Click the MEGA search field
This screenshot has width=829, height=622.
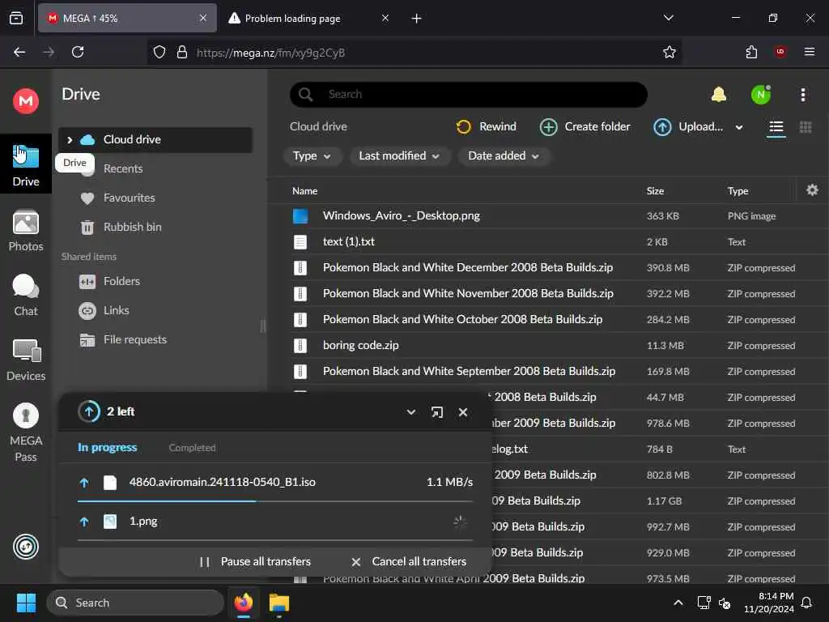coord(469,94)
